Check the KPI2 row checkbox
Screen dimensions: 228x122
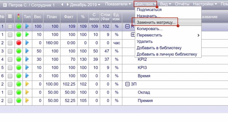coord(10,60)
